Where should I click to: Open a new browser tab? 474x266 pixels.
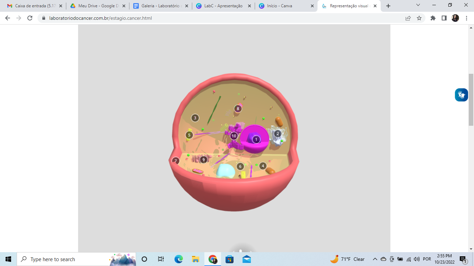click(x=388, y=6)
